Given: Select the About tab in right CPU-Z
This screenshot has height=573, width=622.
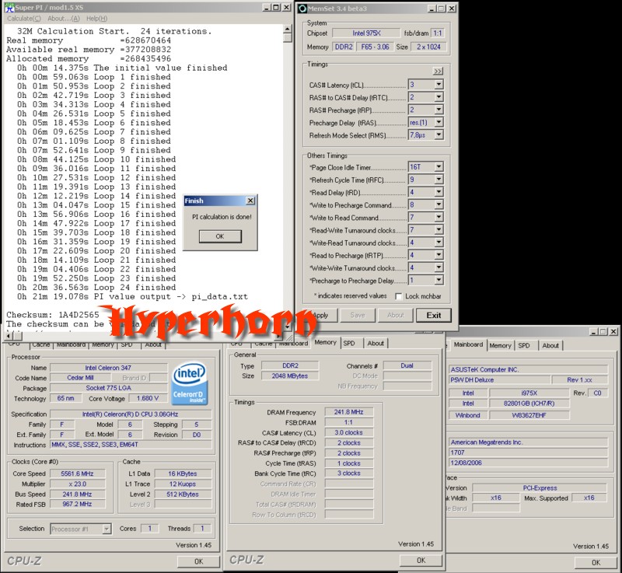Looking at the screenshot, I should point(550,346).
